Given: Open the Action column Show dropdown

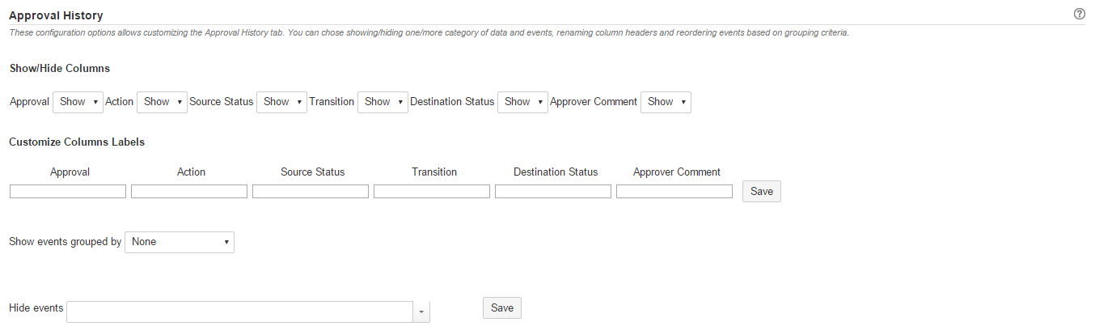Looking at the screenshot, I should pos(162,102).
